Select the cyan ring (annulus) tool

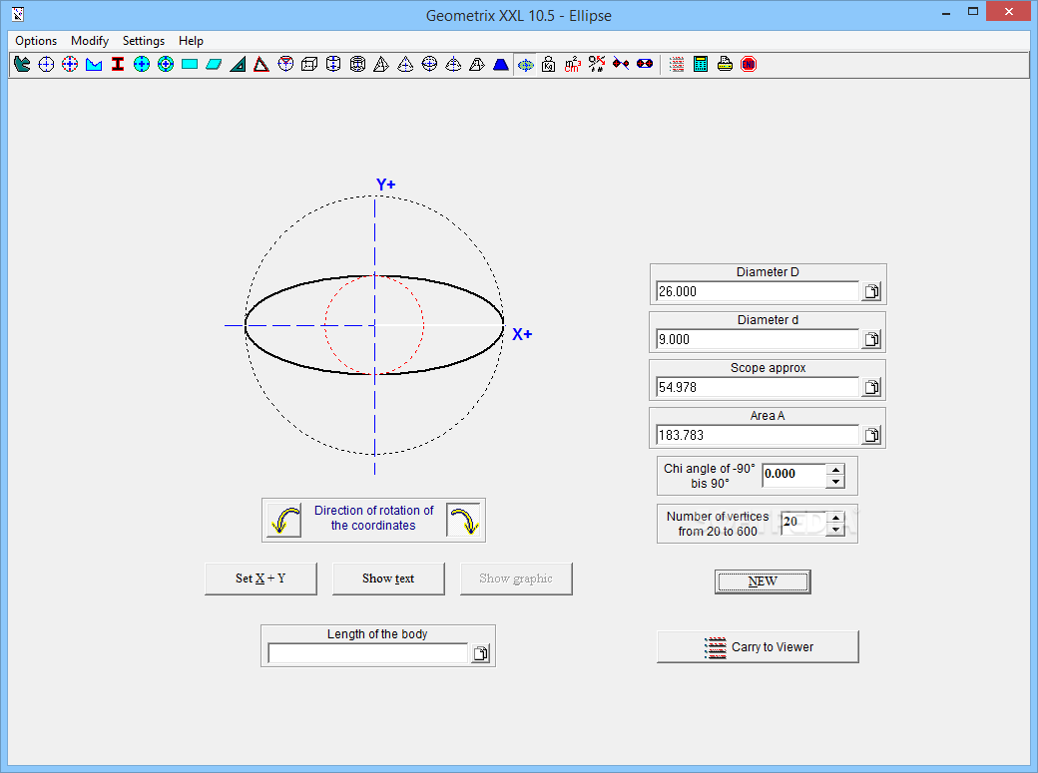coord(166,64)
